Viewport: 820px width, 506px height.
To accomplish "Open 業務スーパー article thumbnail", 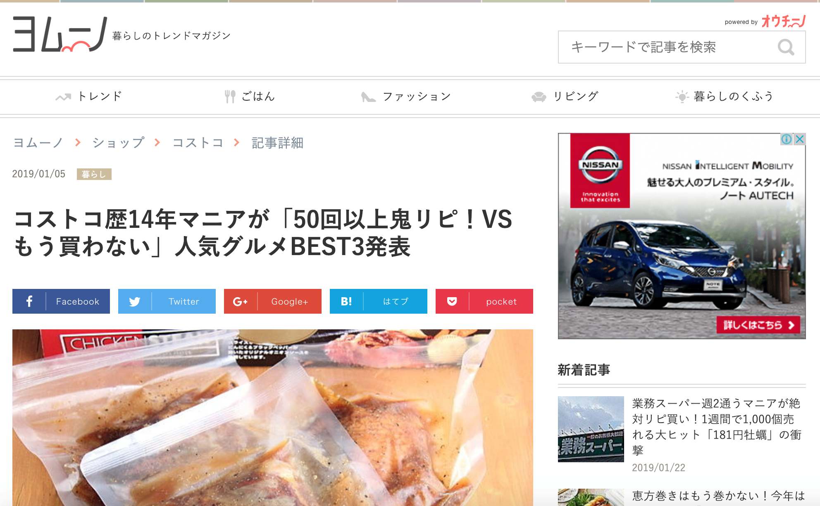I will (591, 429).
